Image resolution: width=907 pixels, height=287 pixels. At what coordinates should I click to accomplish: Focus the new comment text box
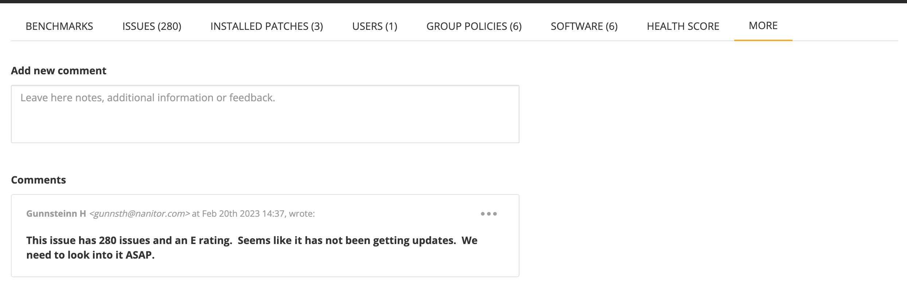pyautogui.click(x=265, y=120)
